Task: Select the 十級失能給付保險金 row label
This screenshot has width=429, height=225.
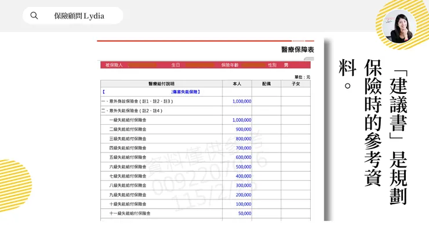Action: pos(128,204)
